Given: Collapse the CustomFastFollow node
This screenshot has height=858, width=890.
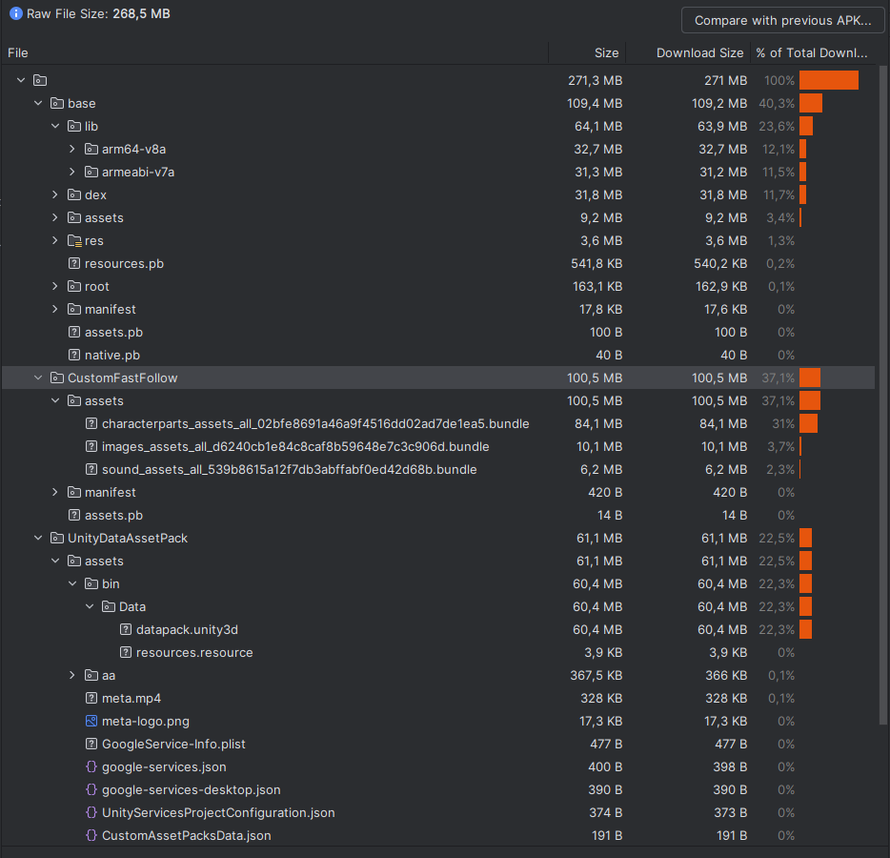Looking at the screenshot, I should point(38,378).
